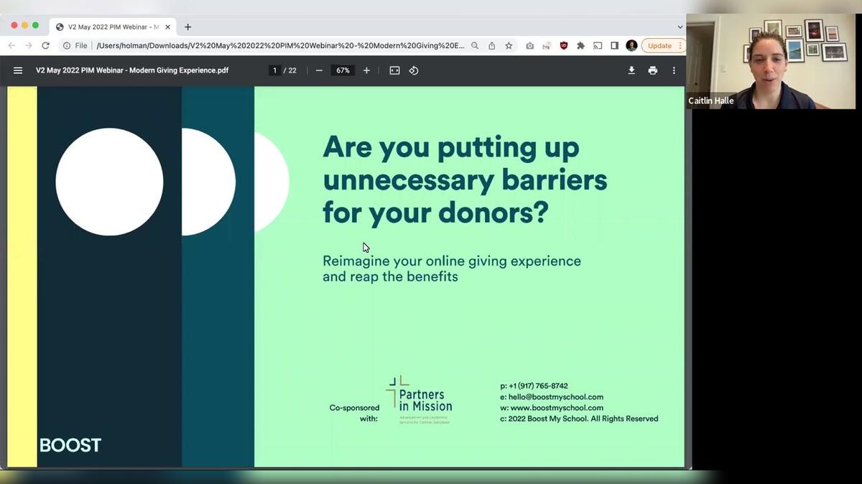Click the screenshot camera extension icon
The image size is (862, 484).
[x=529, y=45]
